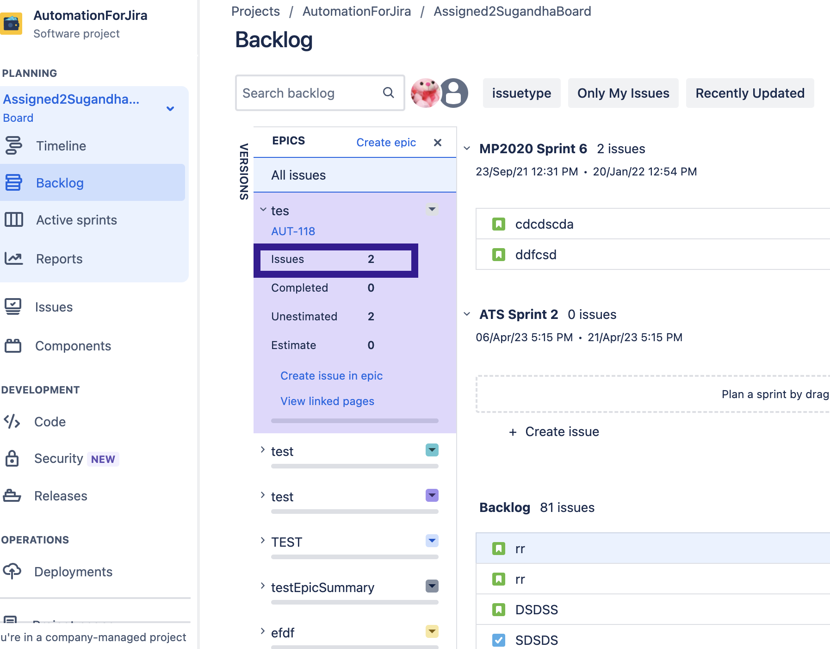This screenshot has height=649, width=830.
Task: Click the Search backlog field
Action: [310, 93]
